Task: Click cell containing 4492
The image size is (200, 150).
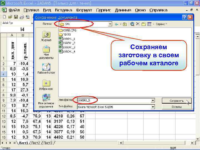Action: (58, 137)
